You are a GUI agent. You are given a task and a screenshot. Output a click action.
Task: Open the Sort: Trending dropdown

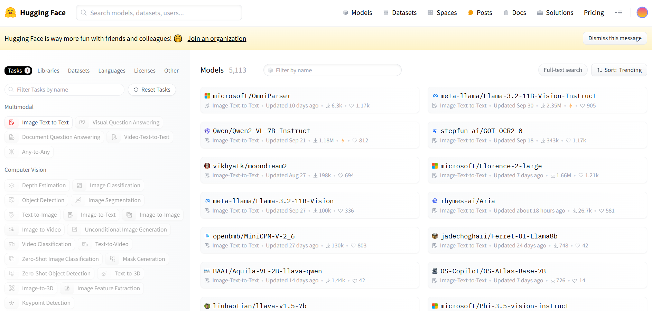(x=619, y=70)
